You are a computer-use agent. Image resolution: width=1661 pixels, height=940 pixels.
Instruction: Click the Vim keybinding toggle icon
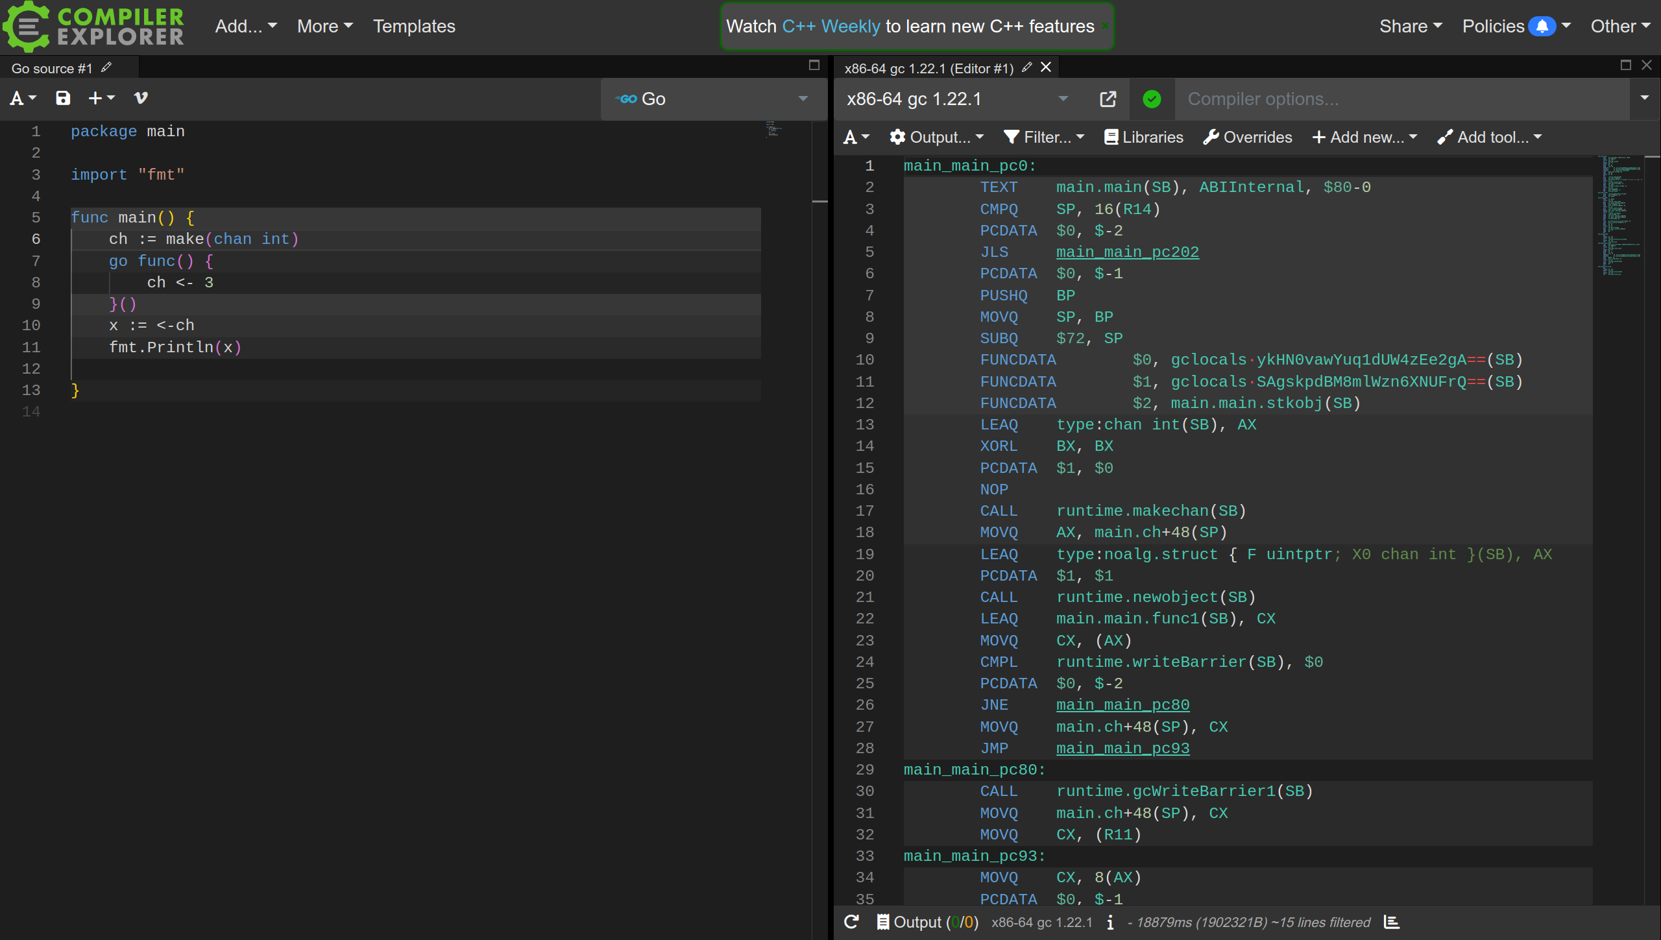click(140, 98)
